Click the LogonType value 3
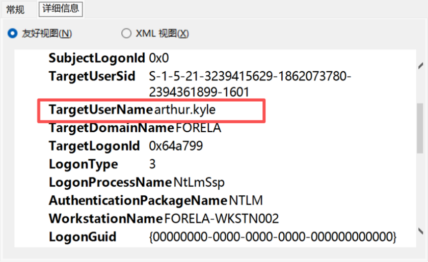Image resolution: width=428 pixels, height=262 pixels. pyautogui.click(x=152, y=164)
